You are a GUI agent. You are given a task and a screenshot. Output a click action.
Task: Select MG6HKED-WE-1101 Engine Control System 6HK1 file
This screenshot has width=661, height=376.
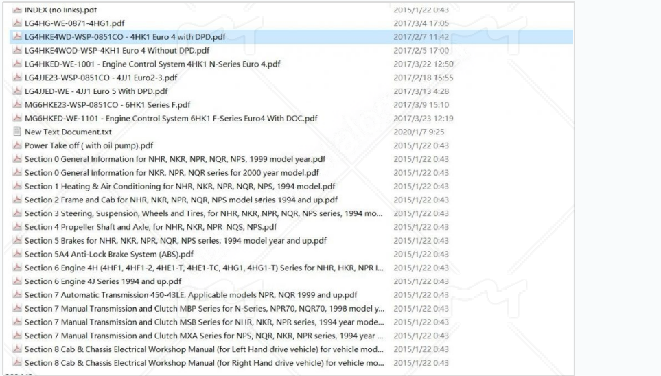[171, 119]
